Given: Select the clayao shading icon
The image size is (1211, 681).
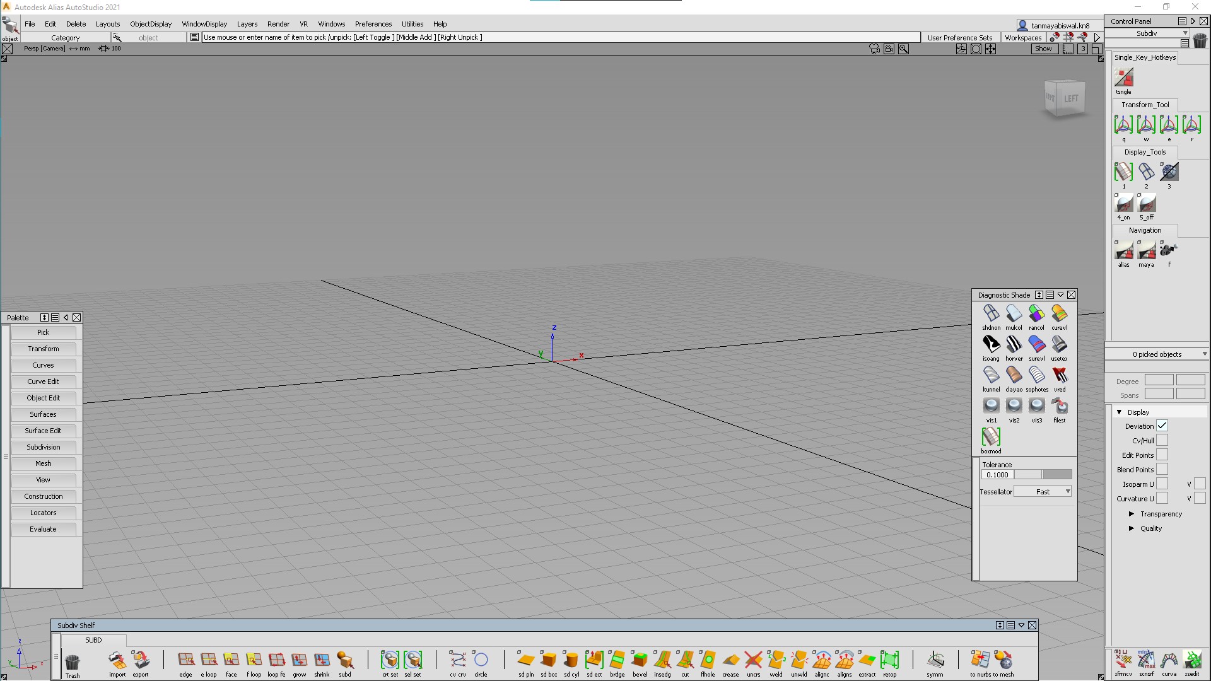Looking at the screenshot, I should click(x=1014, y=375).
